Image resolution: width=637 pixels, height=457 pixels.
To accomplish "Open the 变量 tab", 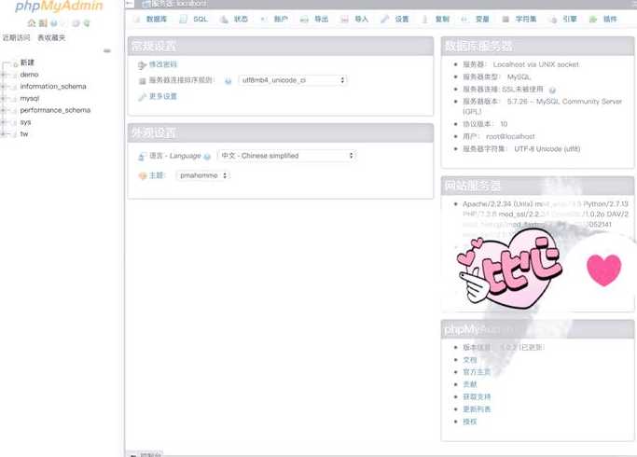I will (476, 19).
